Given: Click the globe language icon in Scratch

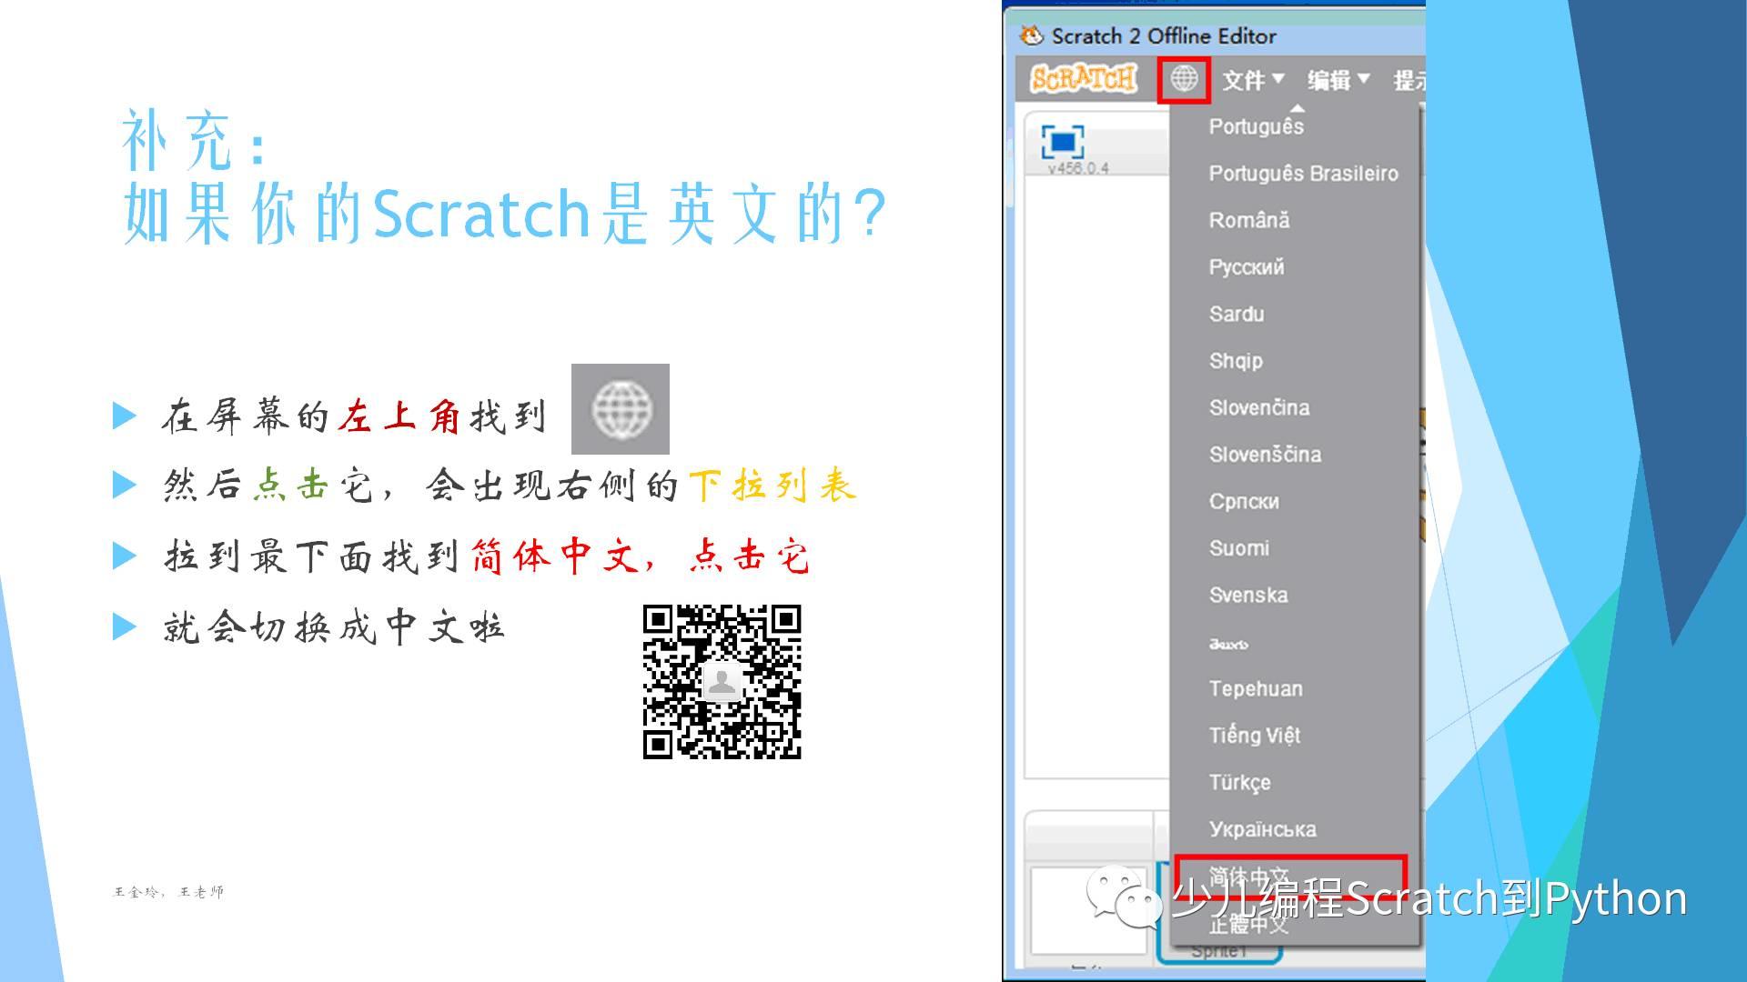Looking at the screenshot, I should [1184, 79].
